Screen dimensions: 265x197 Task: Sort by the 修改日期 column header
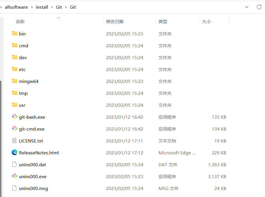point(115,22)
